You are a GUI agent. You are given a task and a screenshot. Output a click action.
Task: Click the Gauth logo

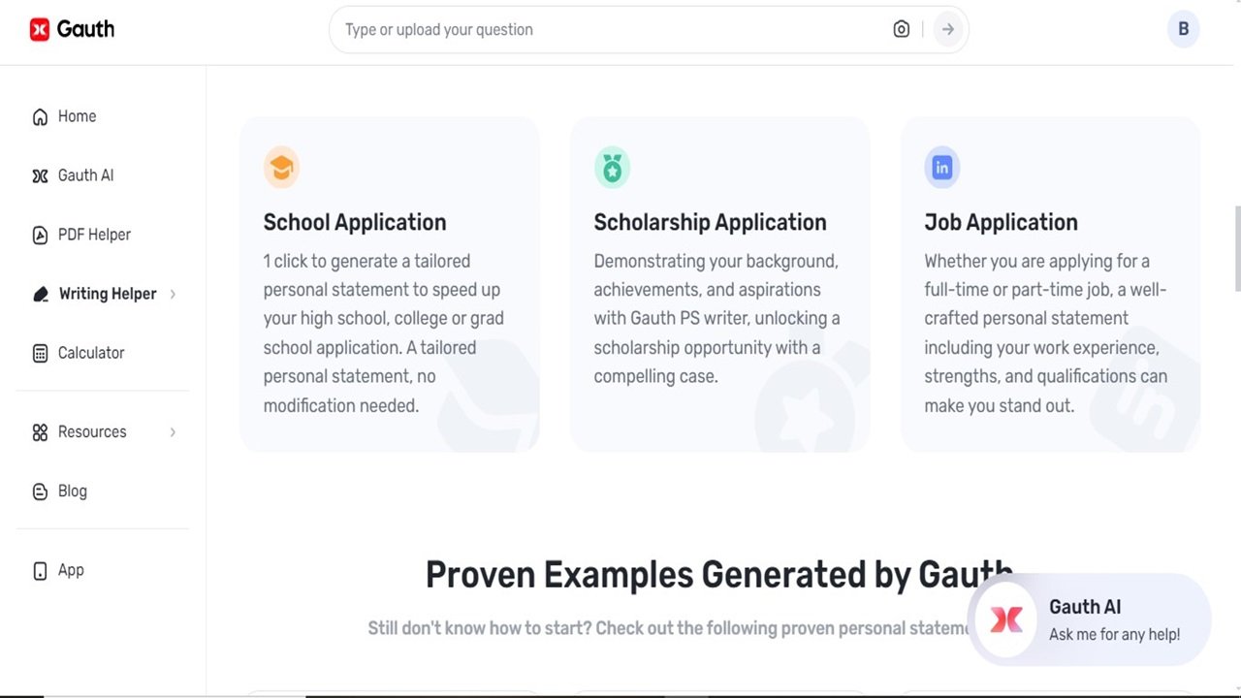pyautogui.click(x=72, y=29)
